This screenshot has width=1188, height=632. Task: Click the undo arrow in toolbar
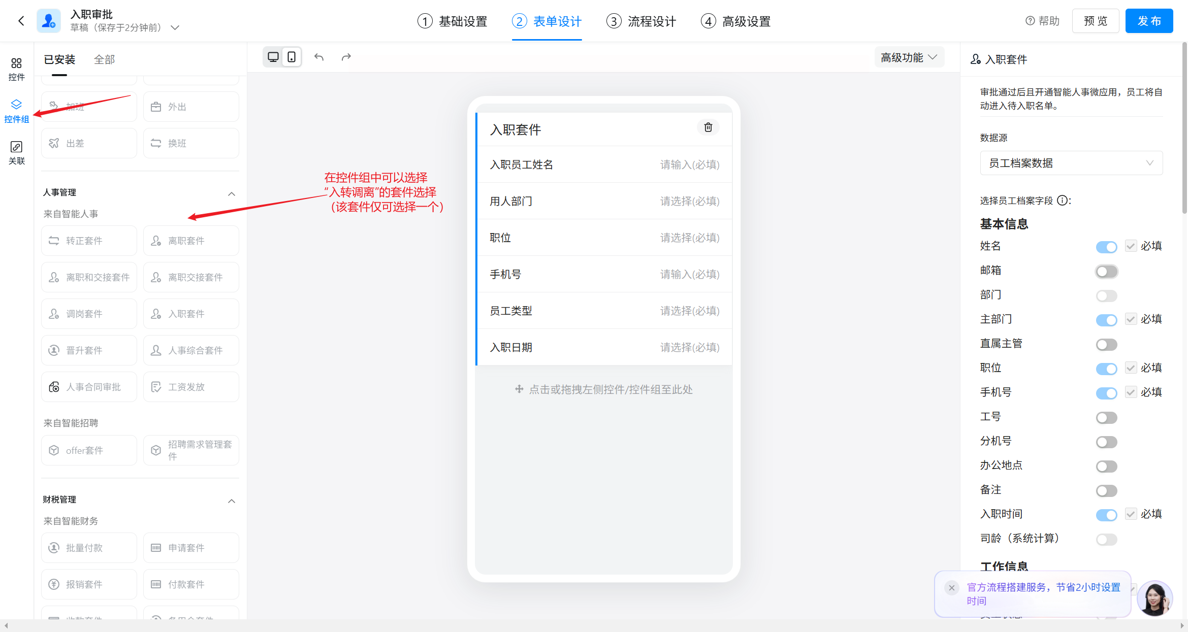coord(319,57)
